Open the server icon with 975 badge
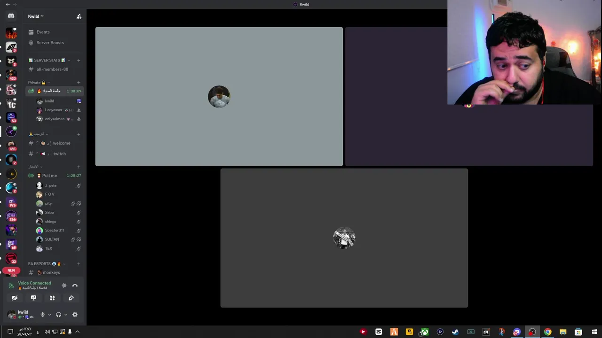Screen dimensions: 602x338 pyautogui.click(x=11, y=201)
